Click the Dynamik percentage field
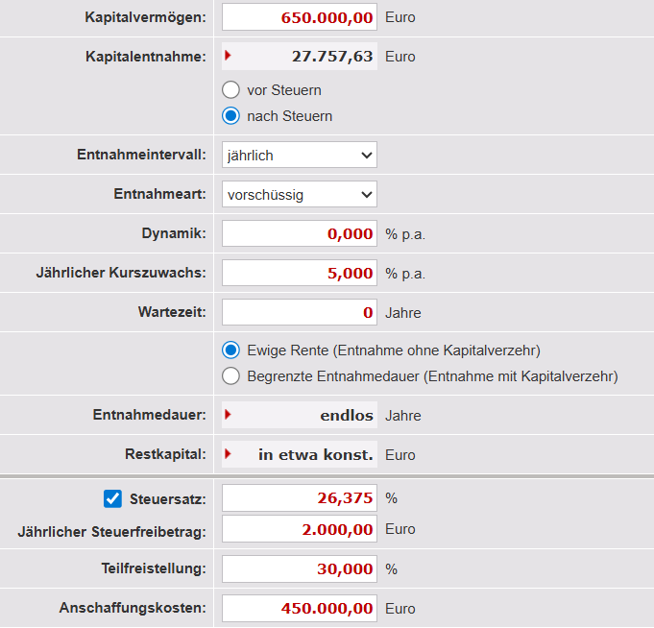654x628 pixels. (299, 233)
